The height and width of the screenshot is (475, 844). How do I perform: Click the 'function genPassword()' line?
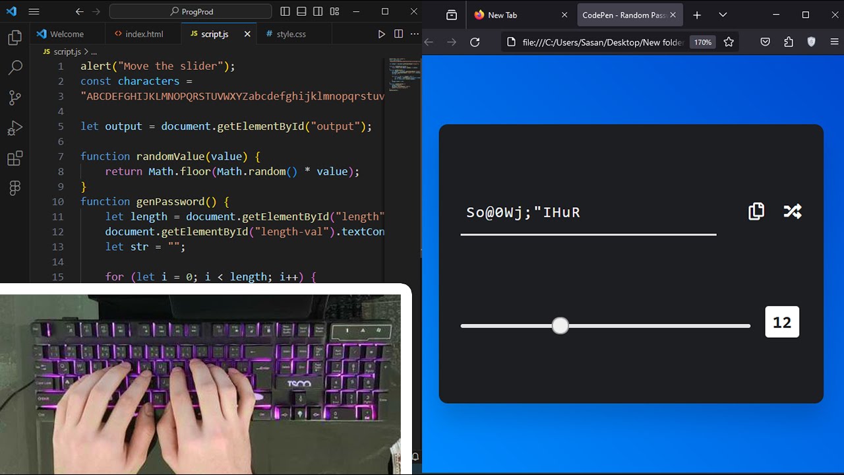click(x=154, y=201)
